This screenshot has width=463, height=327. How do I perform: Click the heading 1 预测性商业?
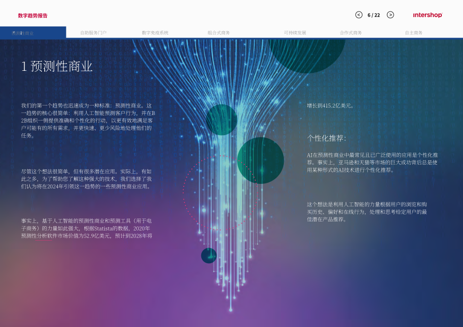[57, 66]
